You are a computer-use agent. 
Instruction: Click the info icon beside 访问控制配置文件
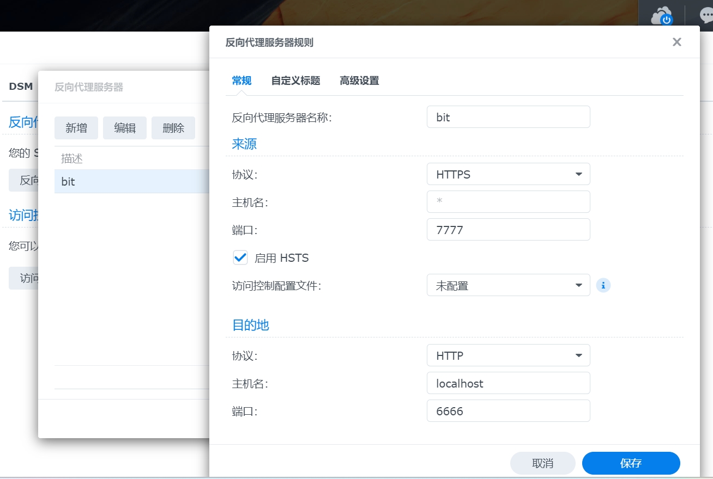click(603, 285)
